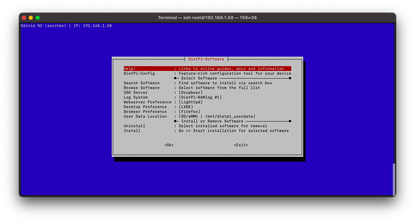This screenshot has height=222, width=415.
Task: Click the terminal window scrollbar thumb
Action: click(x=394, y=179)
